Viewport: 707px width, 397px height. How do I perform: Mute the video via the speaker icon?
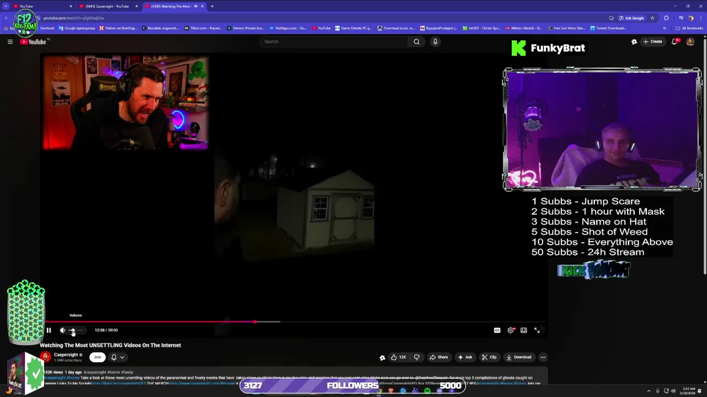click(62, 330)
